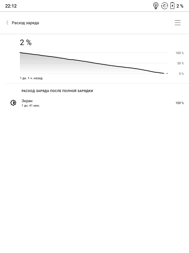Click the large 2 % battery level heading
The height and width of the screenshot is (253, 189).
click(26, 43)
